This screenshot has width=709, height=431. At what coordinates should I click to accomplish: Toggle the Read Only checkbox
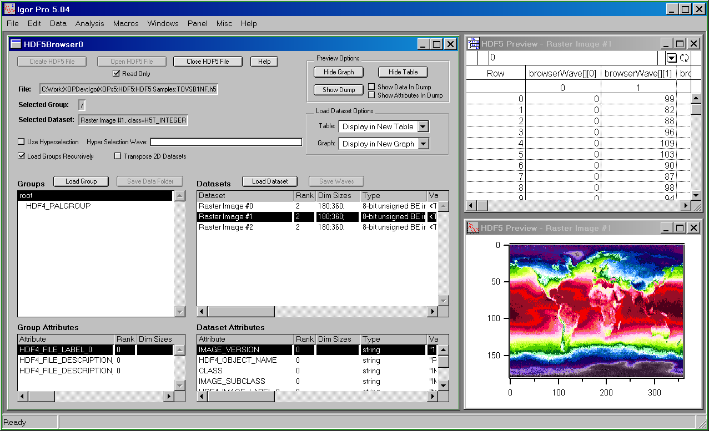pos(116,73)
